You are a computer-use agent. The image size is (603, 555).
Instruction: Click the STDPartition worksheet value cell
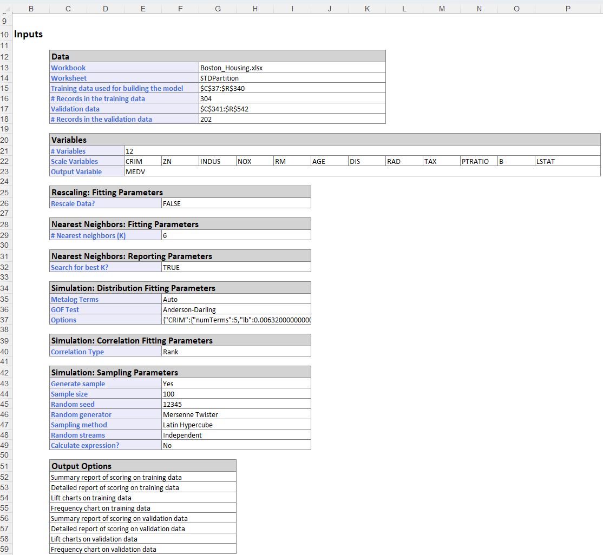(292, 78)
